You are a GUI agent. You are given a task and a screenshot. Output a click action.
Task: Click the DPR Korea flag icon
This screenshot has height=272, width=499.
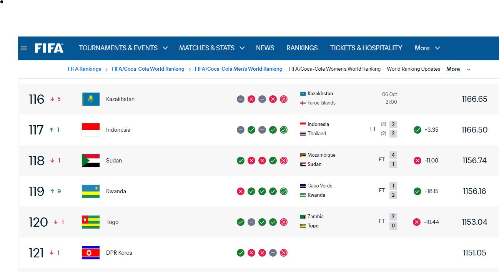91,253
